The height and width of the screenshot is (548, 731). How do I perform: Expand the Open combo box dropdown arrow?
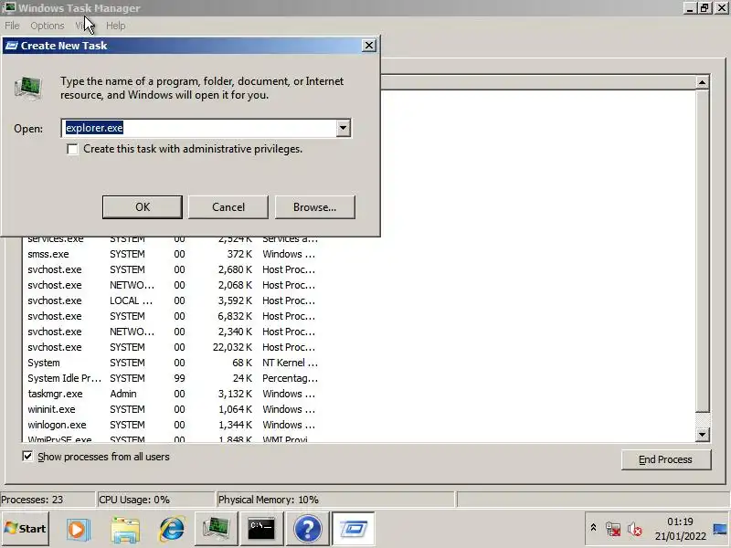[344, 128]
